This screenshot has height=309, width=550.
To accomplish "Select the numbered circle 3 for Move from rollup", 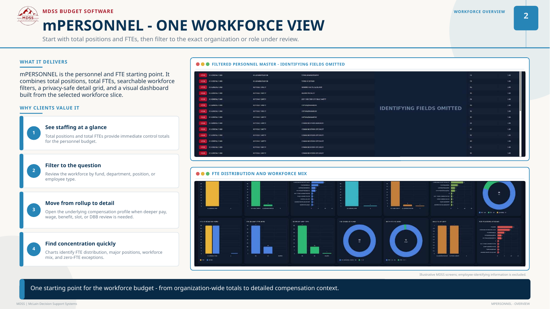I will (x=34, y=209).
